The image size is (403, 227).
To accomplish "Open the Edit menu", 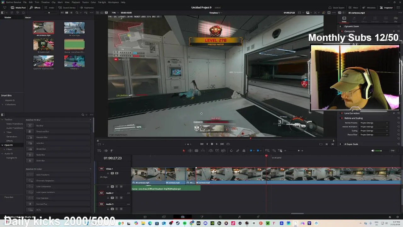I will (31, 2).
